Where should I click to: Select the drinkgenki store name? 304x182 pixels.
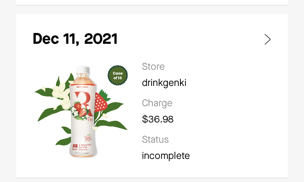(x=164, y=83)
